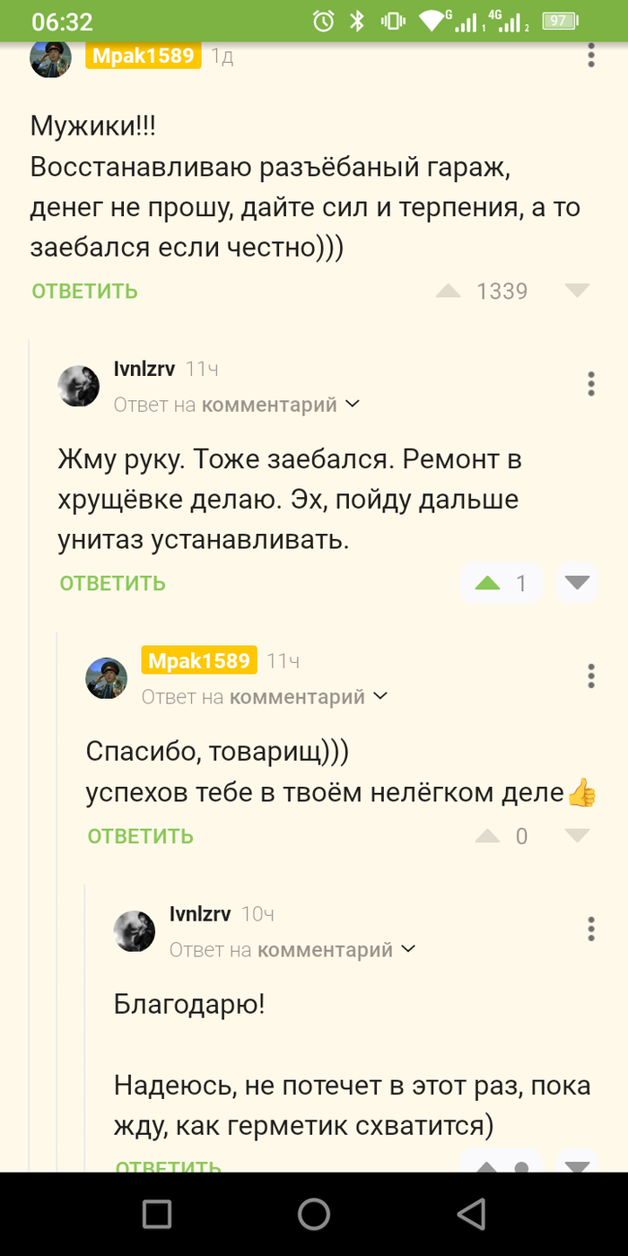
Task: Tap the Android back navigation button
Action: 470,1214
